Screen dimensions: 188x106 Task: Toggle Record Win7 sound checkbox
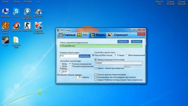click(93, 55)
